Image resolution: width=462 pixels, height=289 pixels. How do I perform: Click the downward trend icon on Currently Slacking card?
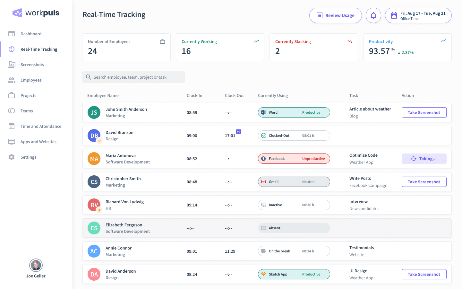(350, 41)
